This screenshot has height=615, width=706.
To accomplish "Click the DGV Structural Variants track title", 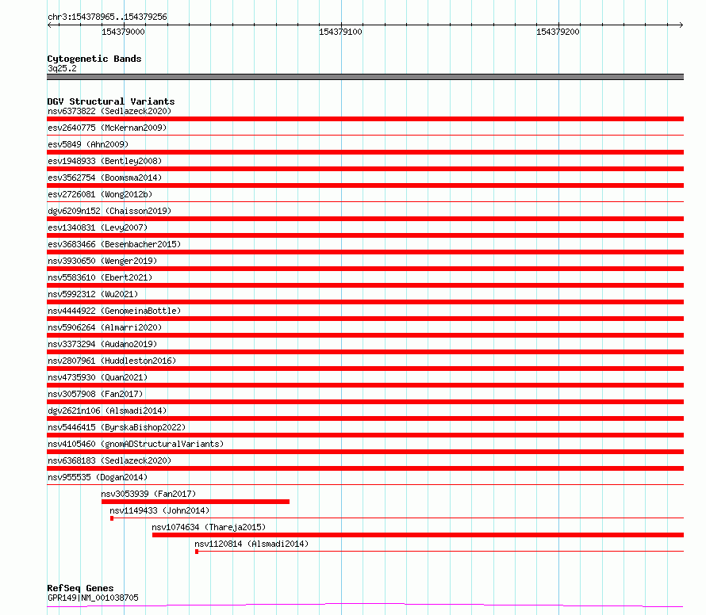I will click(111, 101).
